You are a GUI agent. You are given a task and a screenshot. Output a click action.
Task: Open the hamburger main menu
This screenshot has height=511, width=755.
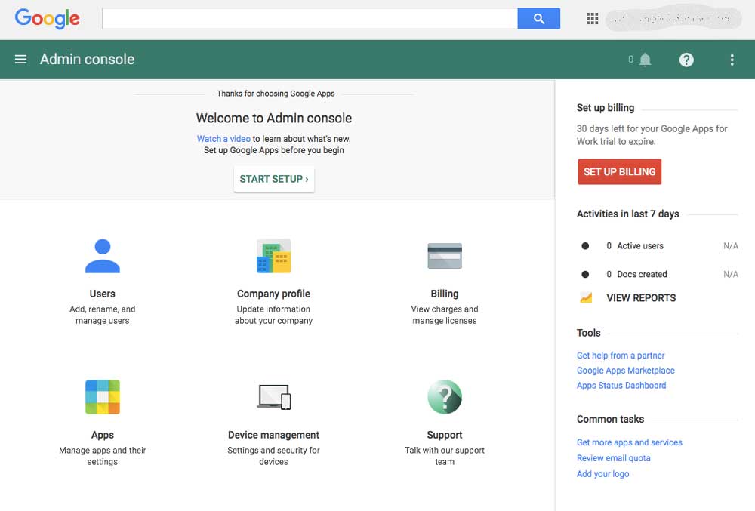(20, 59)
